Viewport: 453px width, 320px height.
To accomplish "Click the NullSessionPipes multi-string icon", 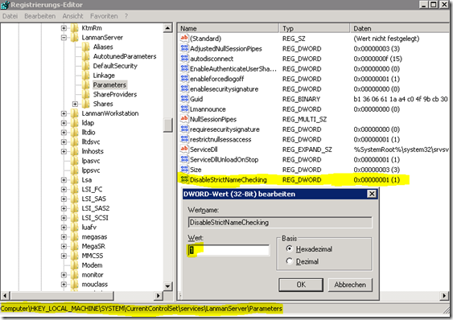I will (184, 119).
